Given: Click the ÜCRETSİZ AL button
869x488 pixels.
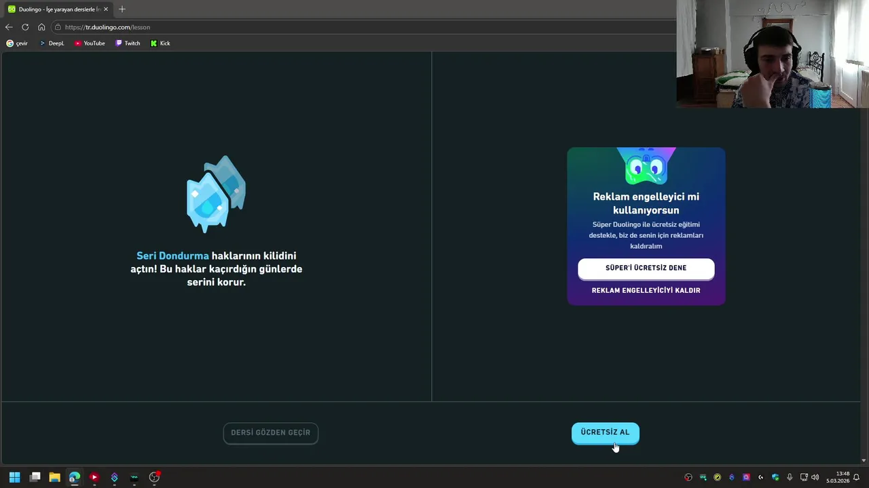Looking at the screenshot, I should click(x=605, y=432).
